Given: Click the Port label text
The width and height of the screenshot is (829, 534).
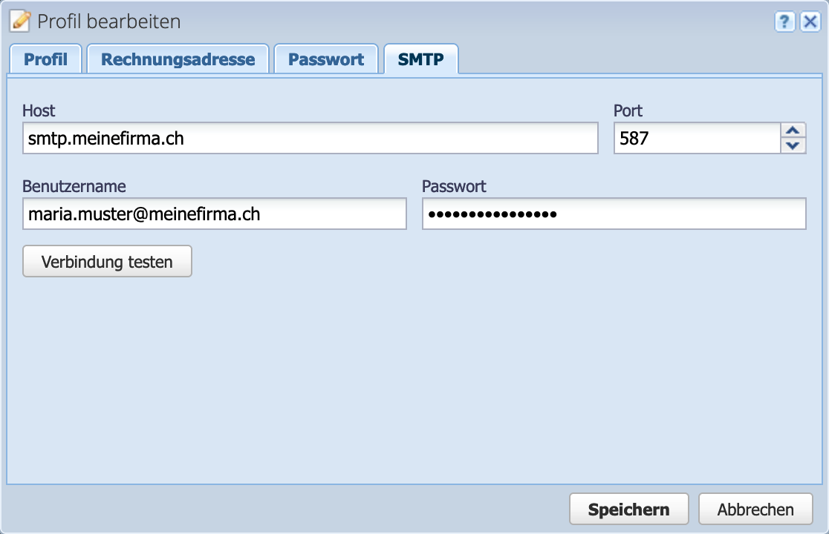Looking at the screenshot, I should pos(628,111).
